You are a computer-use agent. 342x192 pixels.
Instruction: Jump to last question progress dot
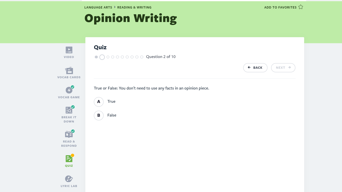142,57
